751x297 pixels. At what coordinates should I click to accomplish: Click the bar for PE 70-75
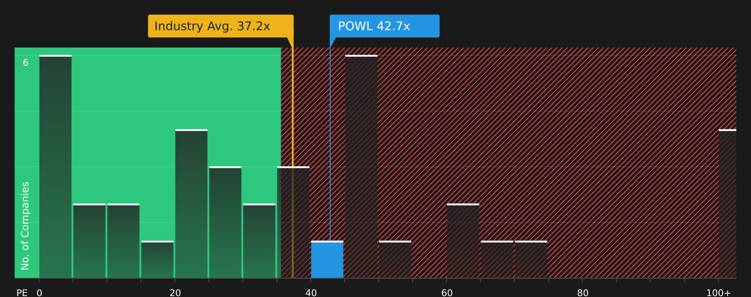tap(531, 260)
